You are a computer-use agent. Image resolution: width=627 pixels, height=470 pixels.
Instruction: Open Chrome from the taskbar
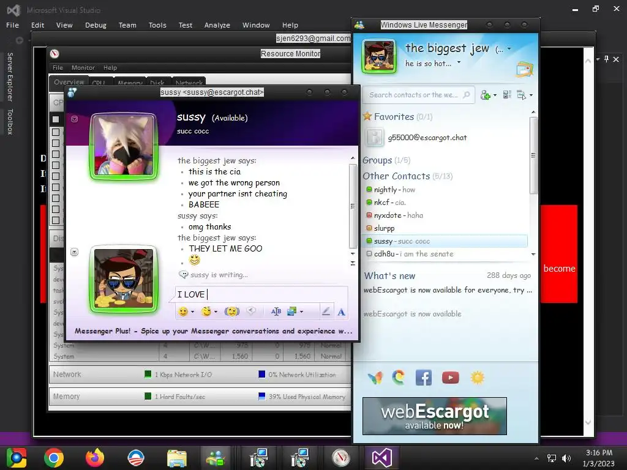tap(54, 458)
